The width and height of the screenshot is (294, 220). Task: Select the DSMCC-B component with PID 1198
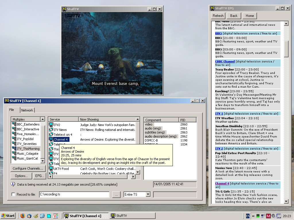pyautogui.click(x=170, y=140)
